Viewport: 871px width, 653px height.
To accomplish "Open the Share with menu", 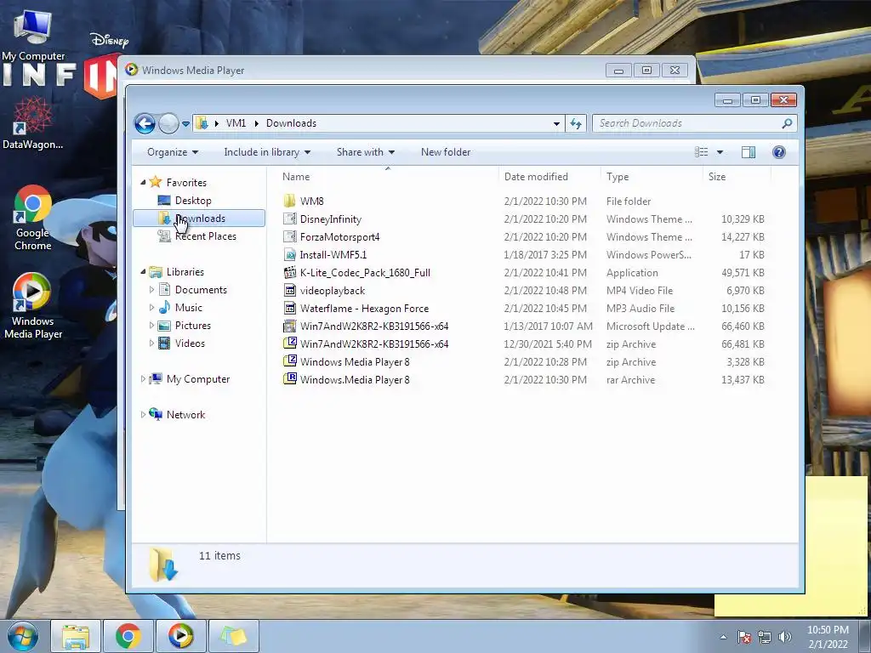I will click(x=366, y=152).
